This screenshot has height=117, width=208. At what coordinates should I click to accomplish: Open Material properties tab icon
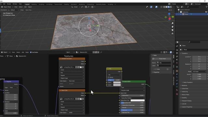coord(177,90)
